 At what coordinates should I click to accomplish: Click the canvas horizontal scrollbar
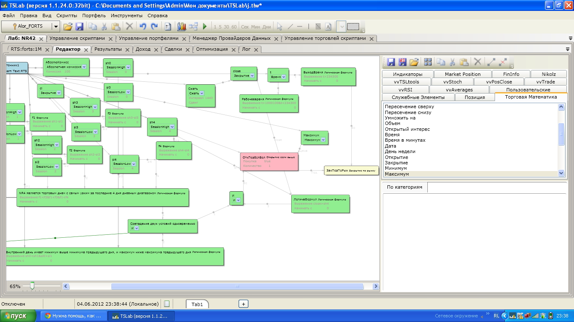coord(237,286)
